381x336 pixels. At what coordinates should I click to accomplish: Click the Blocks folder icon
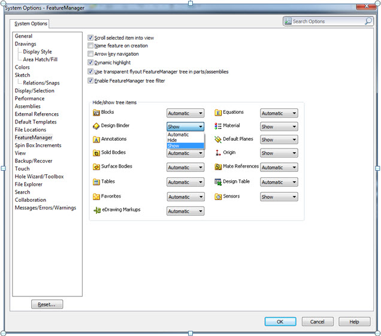click(x=96, y=113)
